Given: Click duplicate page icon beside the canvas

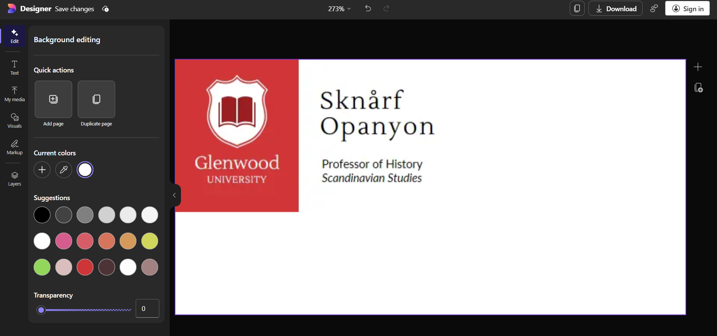Looking at the screenshot, I should tap(698, 88).
